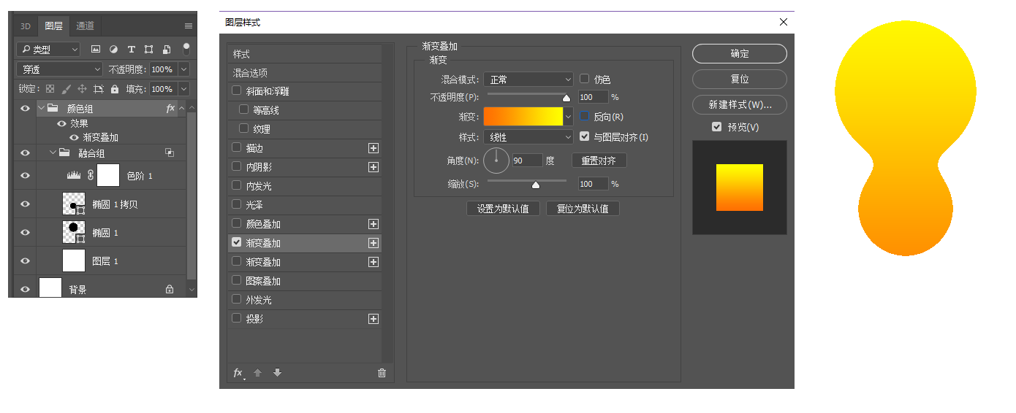The image size is (1016, 413).
Task: Check the 投影 drop shadow checkbox
Action: [237, 318]
